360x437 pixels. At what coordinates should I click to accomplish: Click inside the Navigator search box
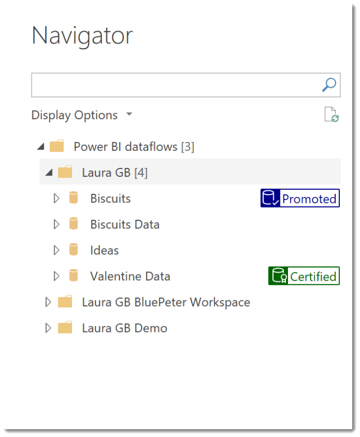click(x=186, y=85)
